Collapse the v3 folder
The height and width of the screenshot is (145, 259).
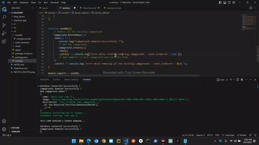point(12,31)
